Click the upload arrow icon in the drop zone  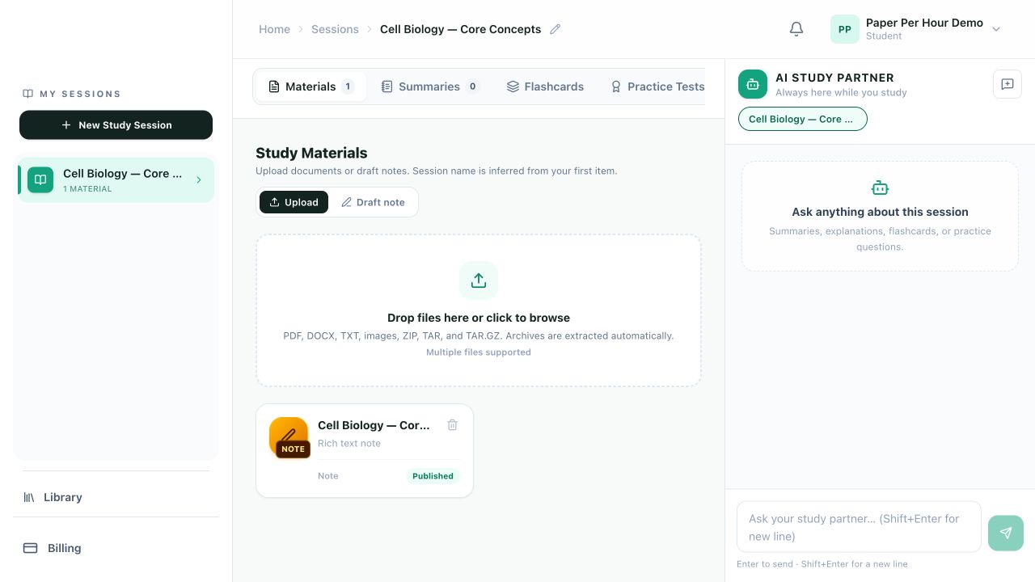point(479,280)
